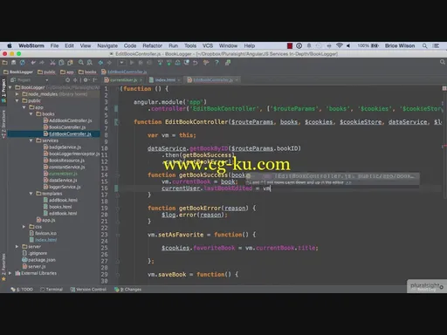Click the Search Everywhere magnifier at toolbar right
Screen dimensions: 447x335
point(443,62)
